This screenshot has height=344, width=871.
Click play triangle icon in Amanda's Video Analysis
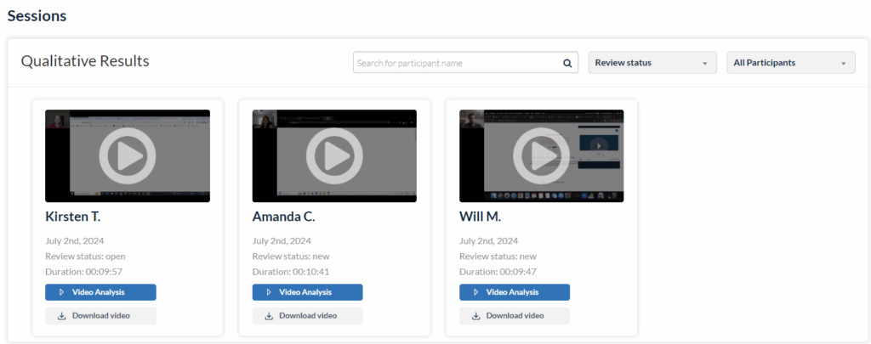point(269,292)
